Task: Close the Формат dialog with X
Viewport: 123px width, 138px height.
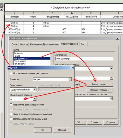Action: (x=72, y=68)
